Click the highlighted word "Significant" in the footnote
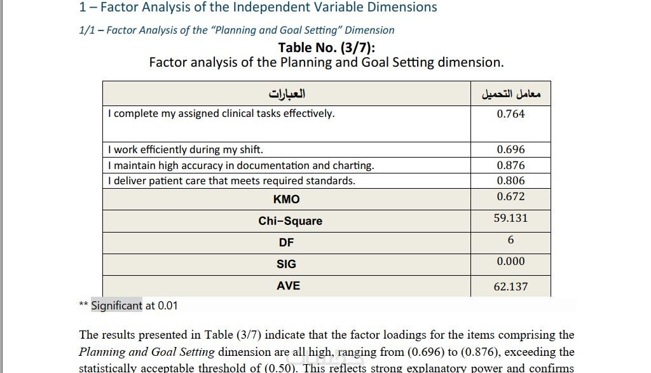 coord(117,306)
